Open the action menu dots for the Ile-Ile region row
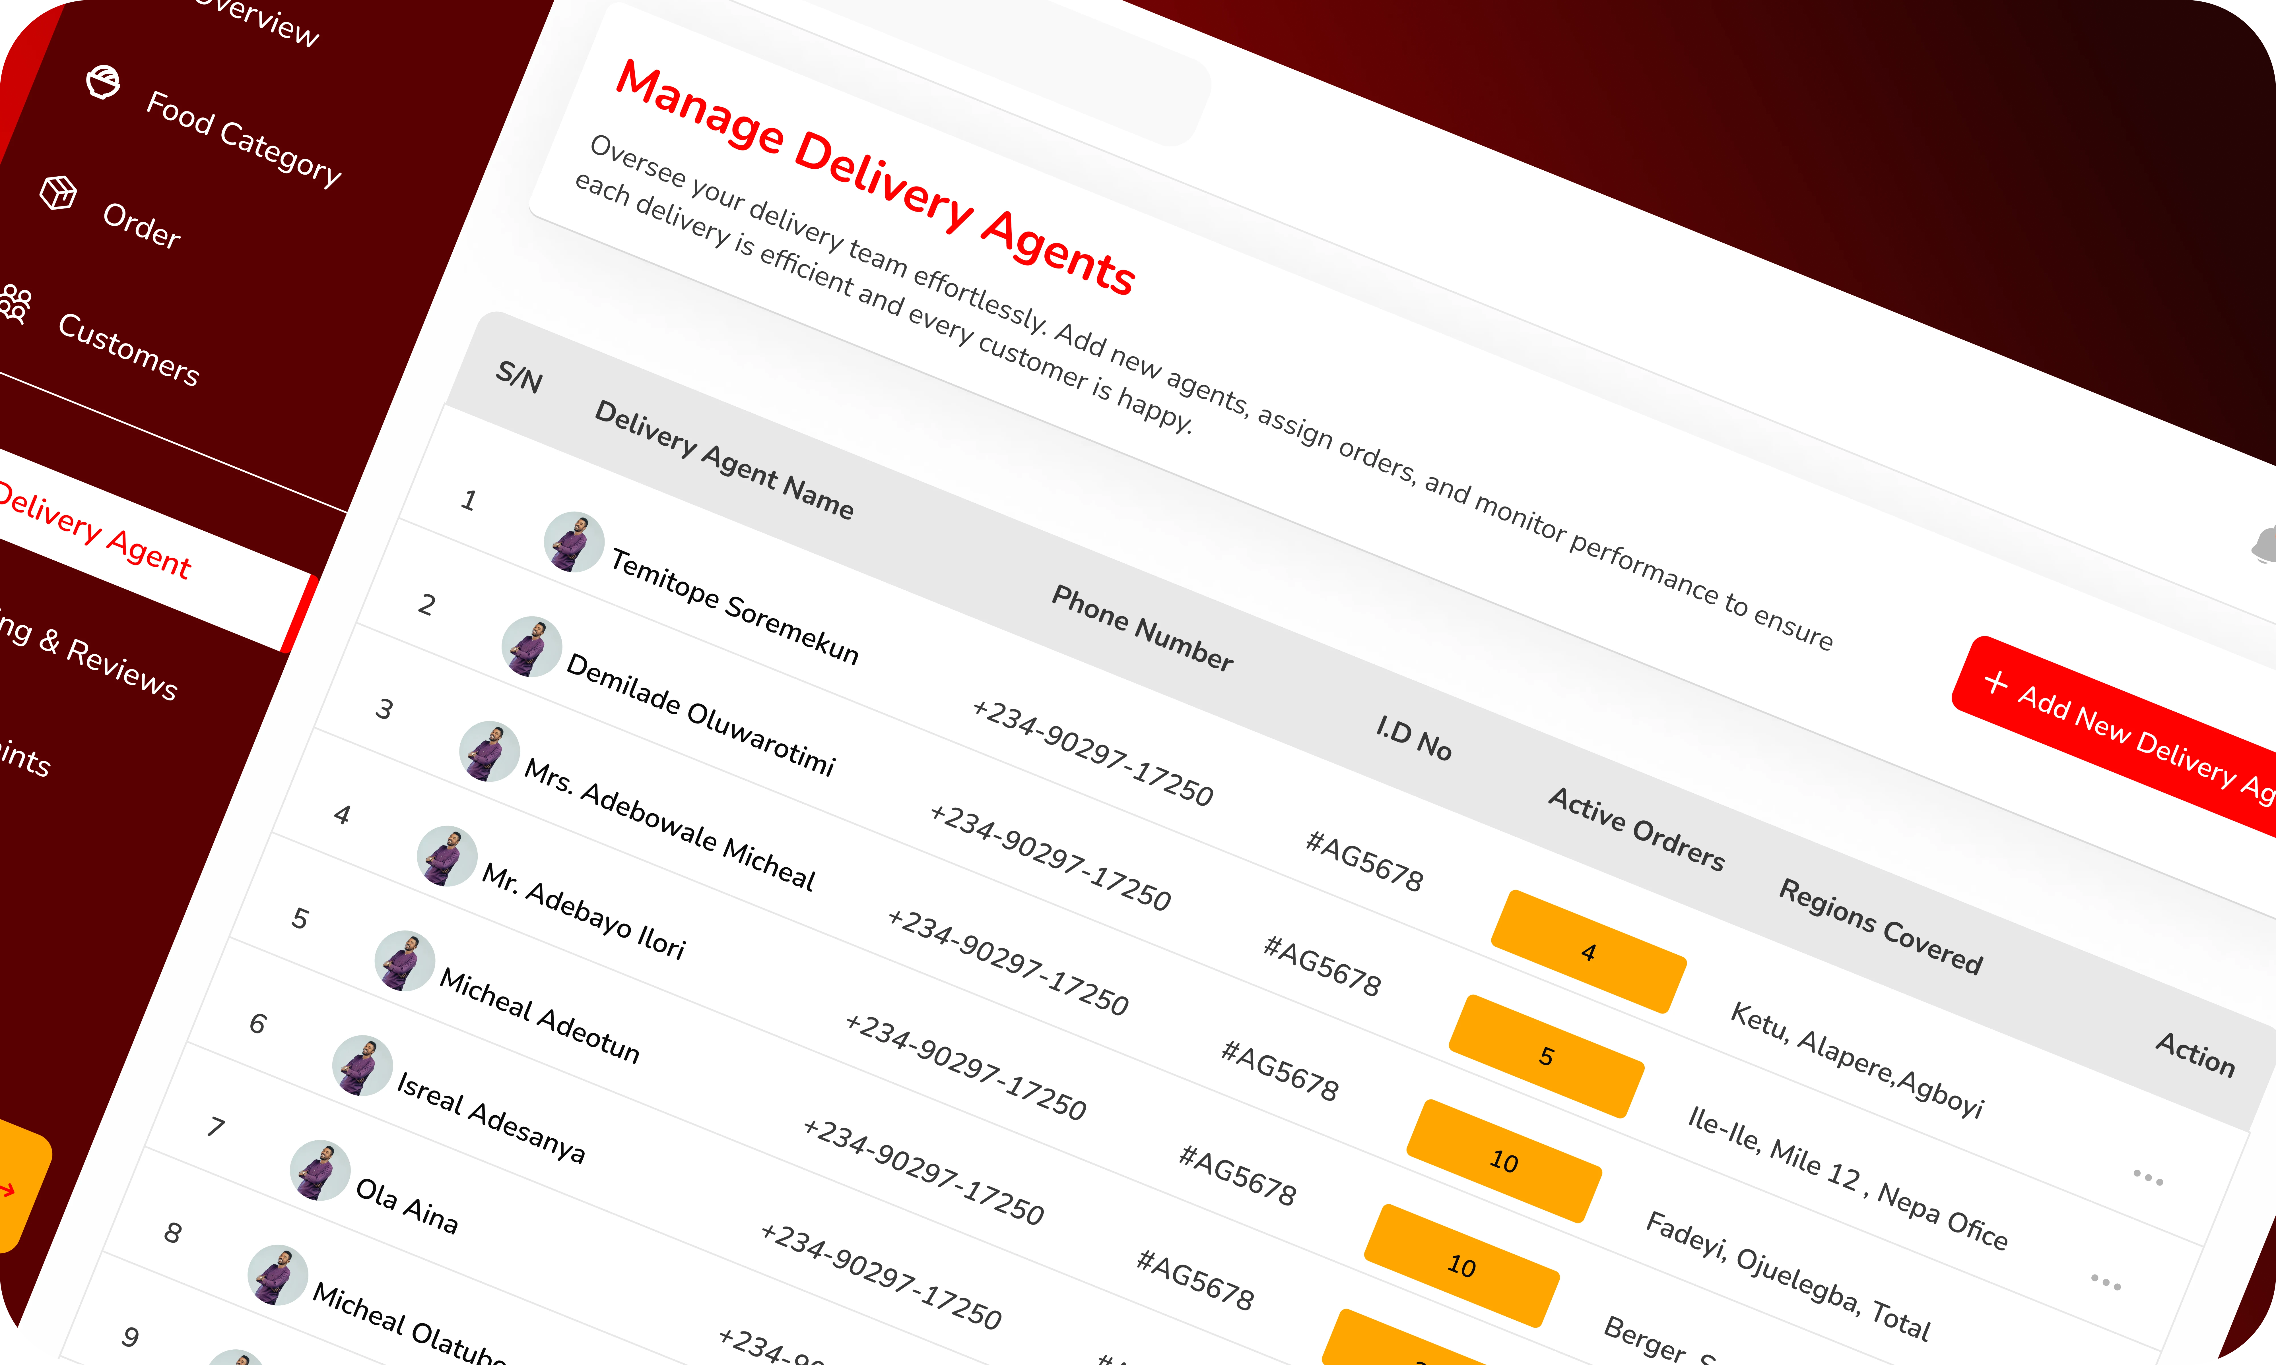 2106,1282
